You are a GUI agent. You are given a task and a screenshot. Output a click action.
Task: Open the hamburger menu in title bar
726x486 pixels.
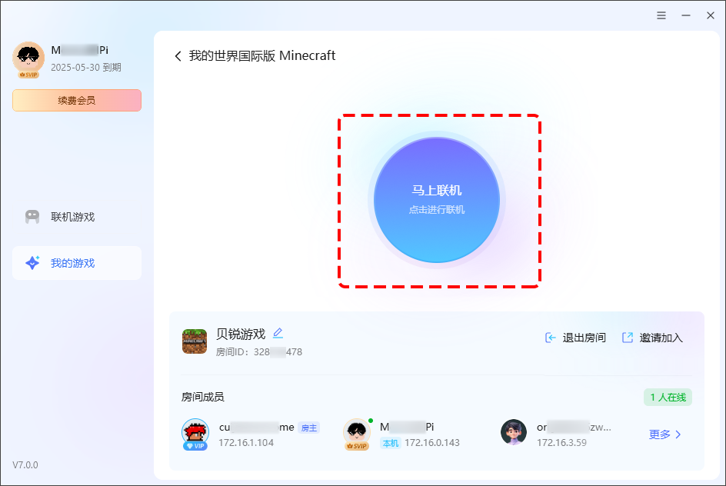point(661,15)
